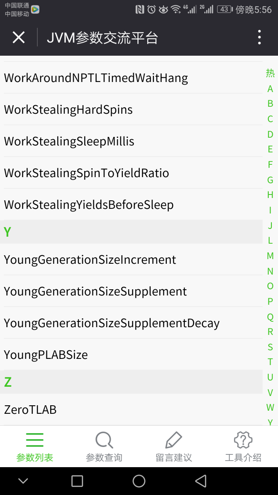This screenshot has width=278, height=495.
Task: Select WorkStealingYieldsBeforeSleep parameter
Action: point(131,205)
